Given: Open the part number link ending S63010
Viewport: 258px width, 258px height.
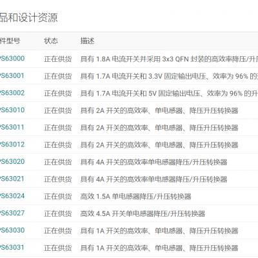Looking at the screenshot, I should [x=12, y=110].
